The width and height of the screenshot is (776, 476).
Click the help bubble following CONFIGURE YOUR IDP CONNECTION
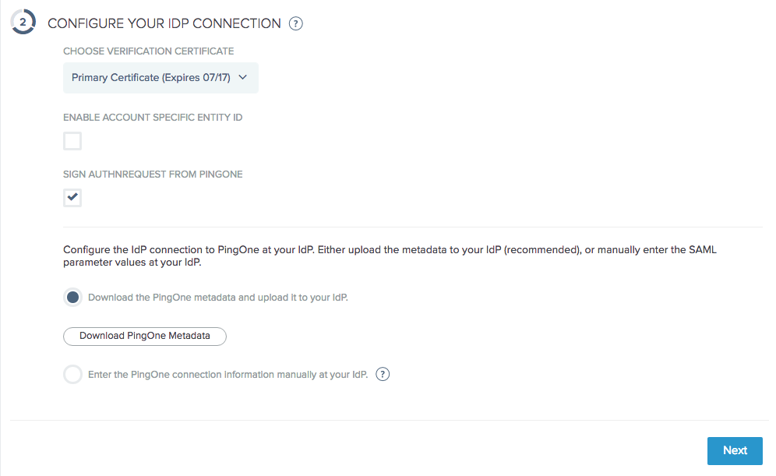[x=295, y=23]
